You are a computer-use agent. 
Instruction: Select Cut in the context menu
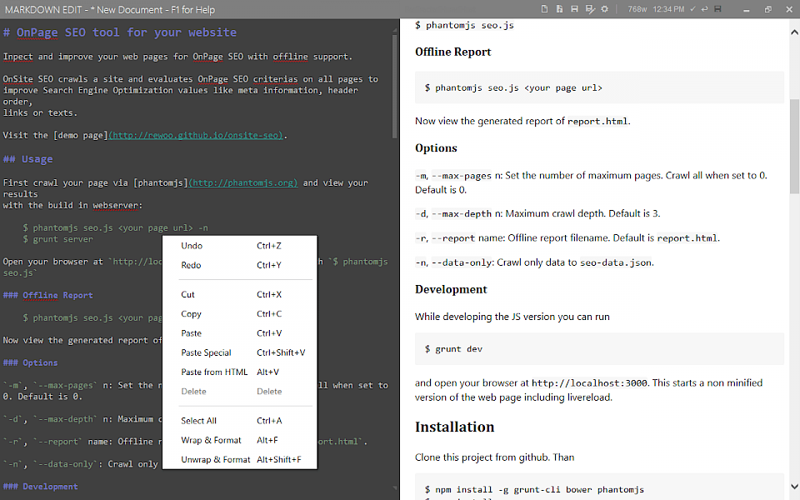(239, 294)
